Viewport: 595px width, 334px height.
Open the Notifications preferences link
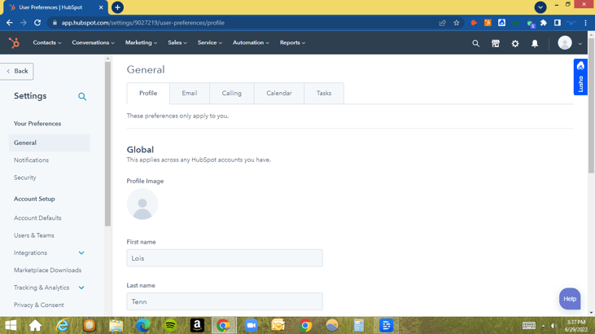pyautogui.click(x=31, y=160)
